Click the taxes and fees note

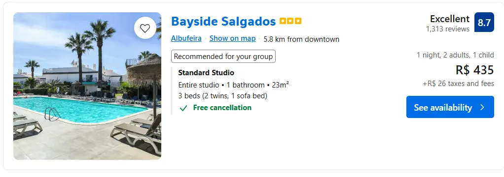coord(458,84)
